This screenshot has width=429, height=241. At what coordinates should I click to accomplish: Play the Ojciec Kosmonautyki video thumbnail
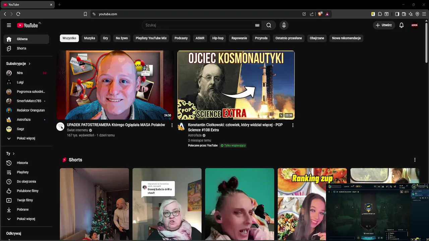tap(236, 85)
